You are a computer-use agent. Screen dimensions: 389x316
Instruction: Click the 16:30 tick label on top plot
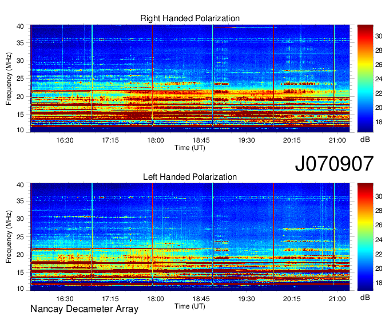tap(65, 140)
